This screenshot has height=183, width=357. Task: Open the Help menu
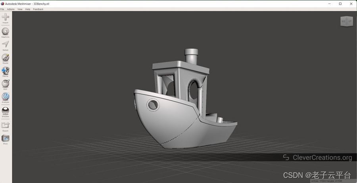[x=28, y=10]
